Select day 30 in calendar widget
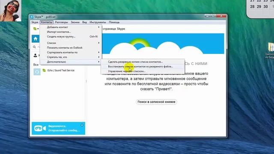Viewport: 274px width, 154px height. click(265, 7)
